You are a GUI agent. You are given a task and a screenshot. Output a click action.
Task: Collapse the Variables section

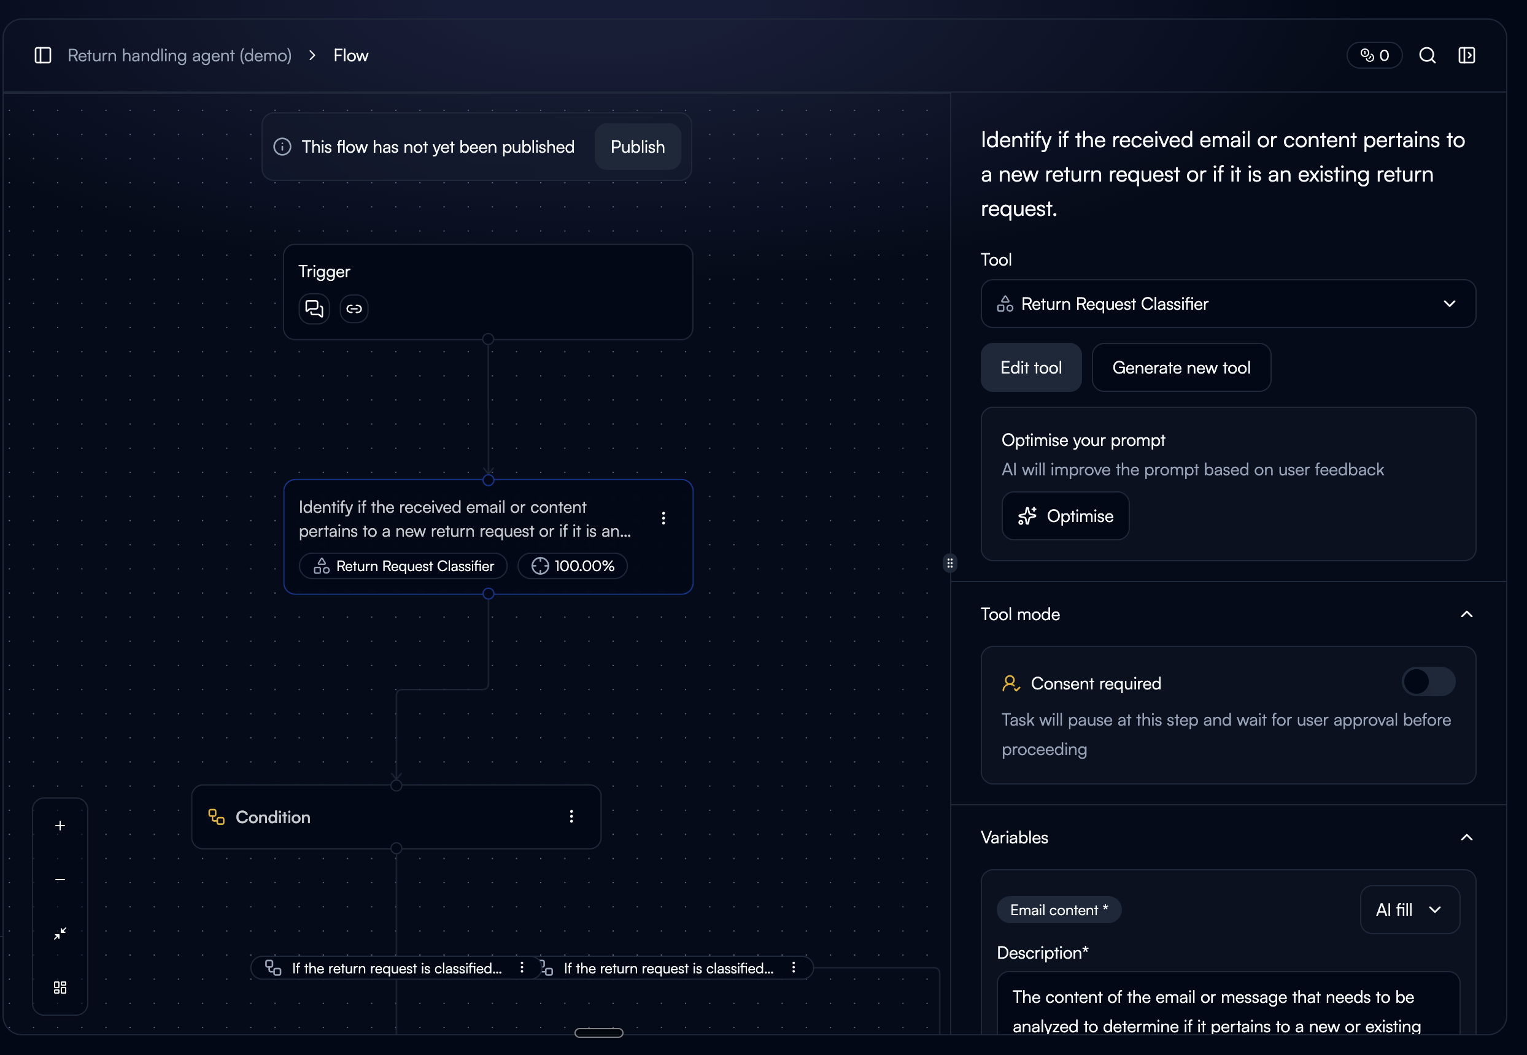click(x=1466, y=837)
